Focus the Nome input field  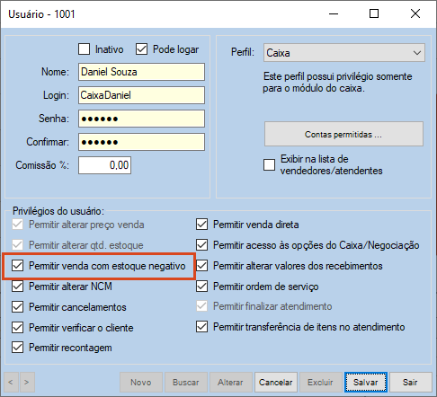click(x=141, y=72)
